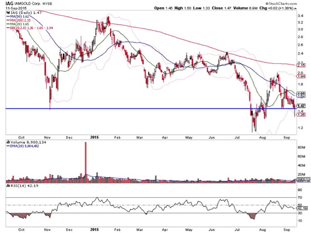Click the 1.36 lower band price tag

coord(301,115)
